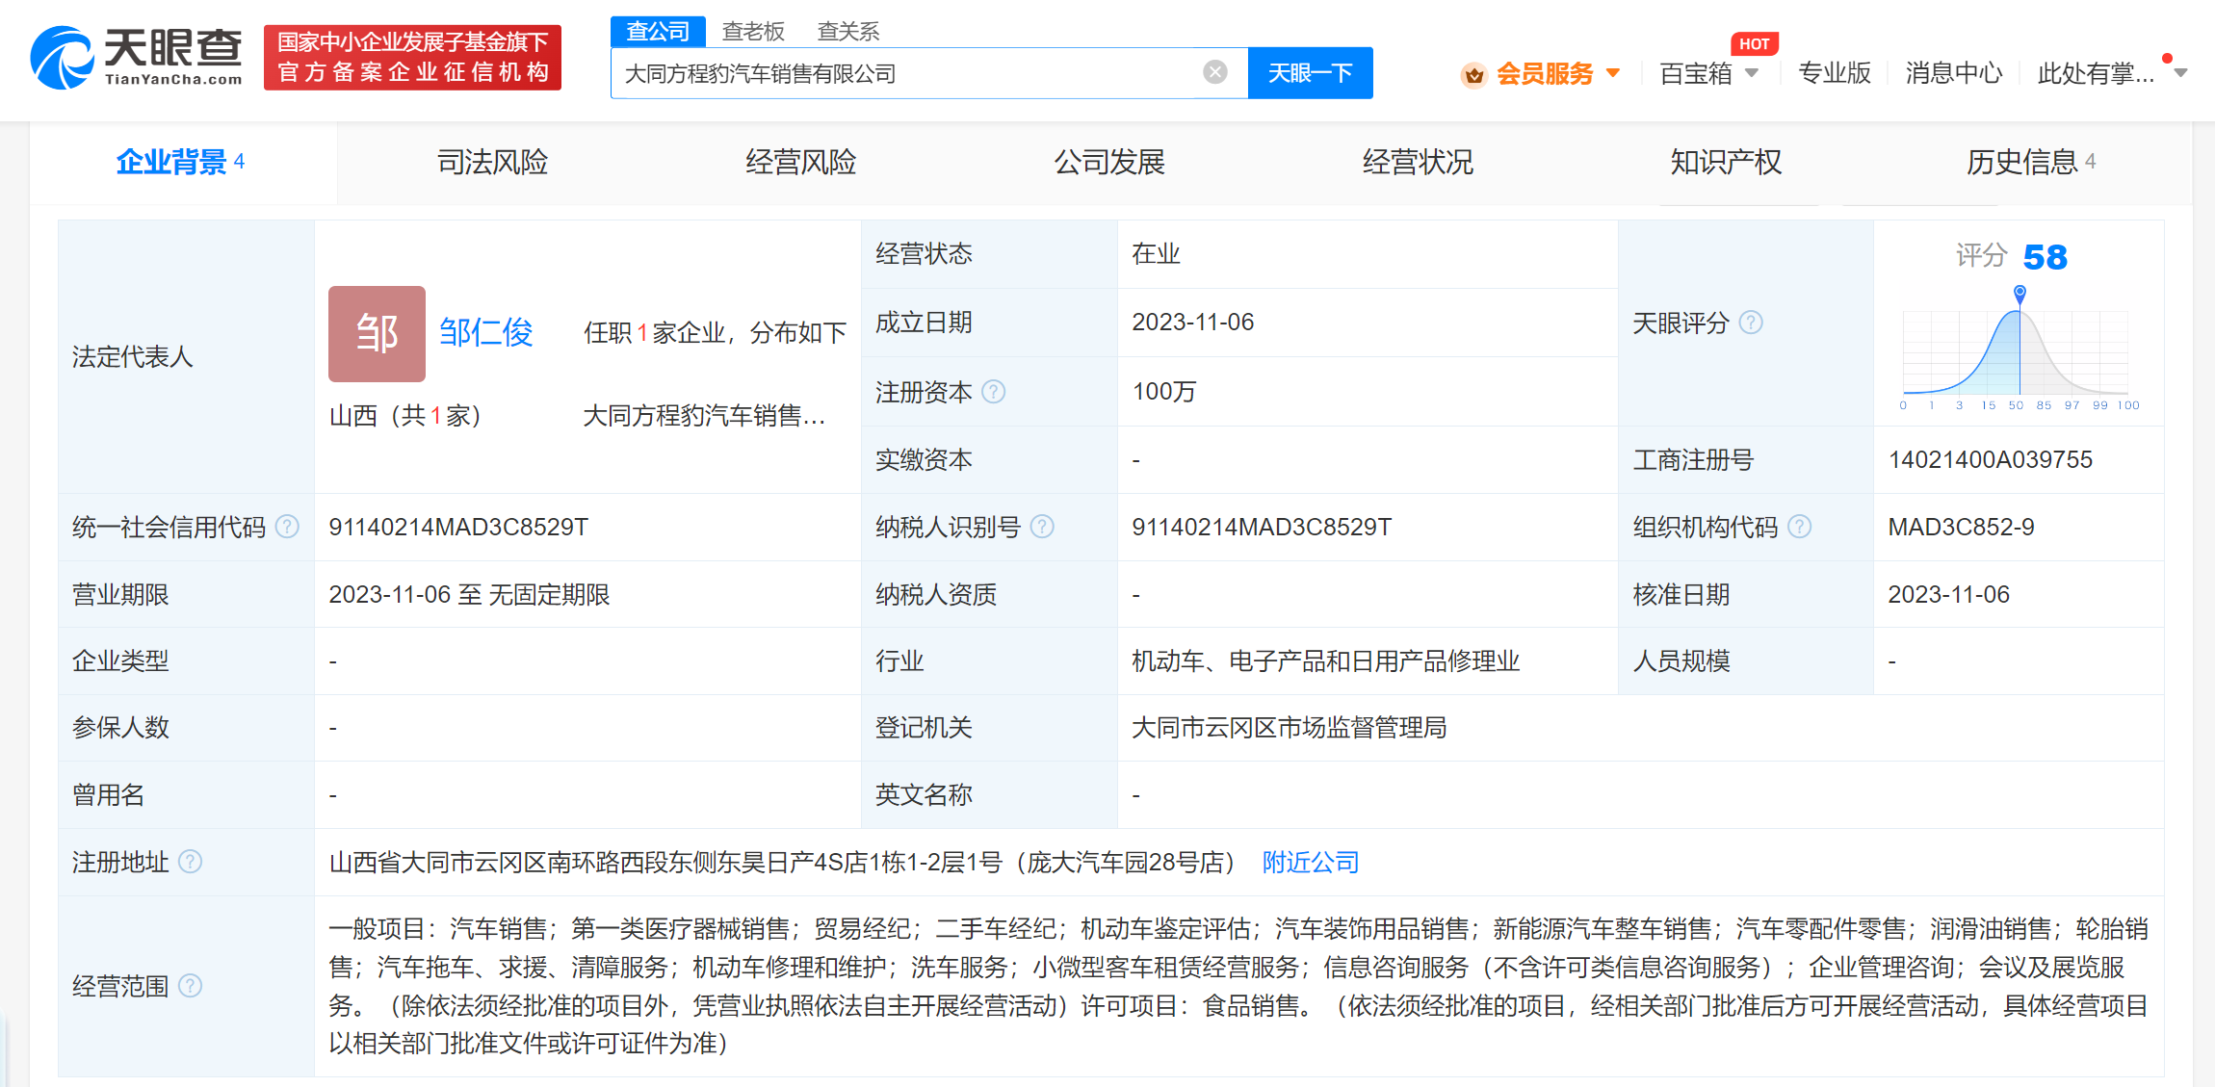Switch to the 知识产权 tab

1726,162
